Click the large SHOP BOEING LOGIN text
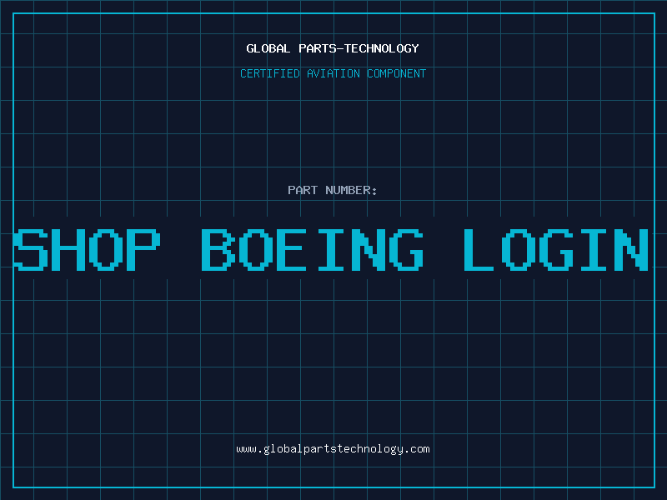Screen dimensions: 667x500 pos(331,250)
